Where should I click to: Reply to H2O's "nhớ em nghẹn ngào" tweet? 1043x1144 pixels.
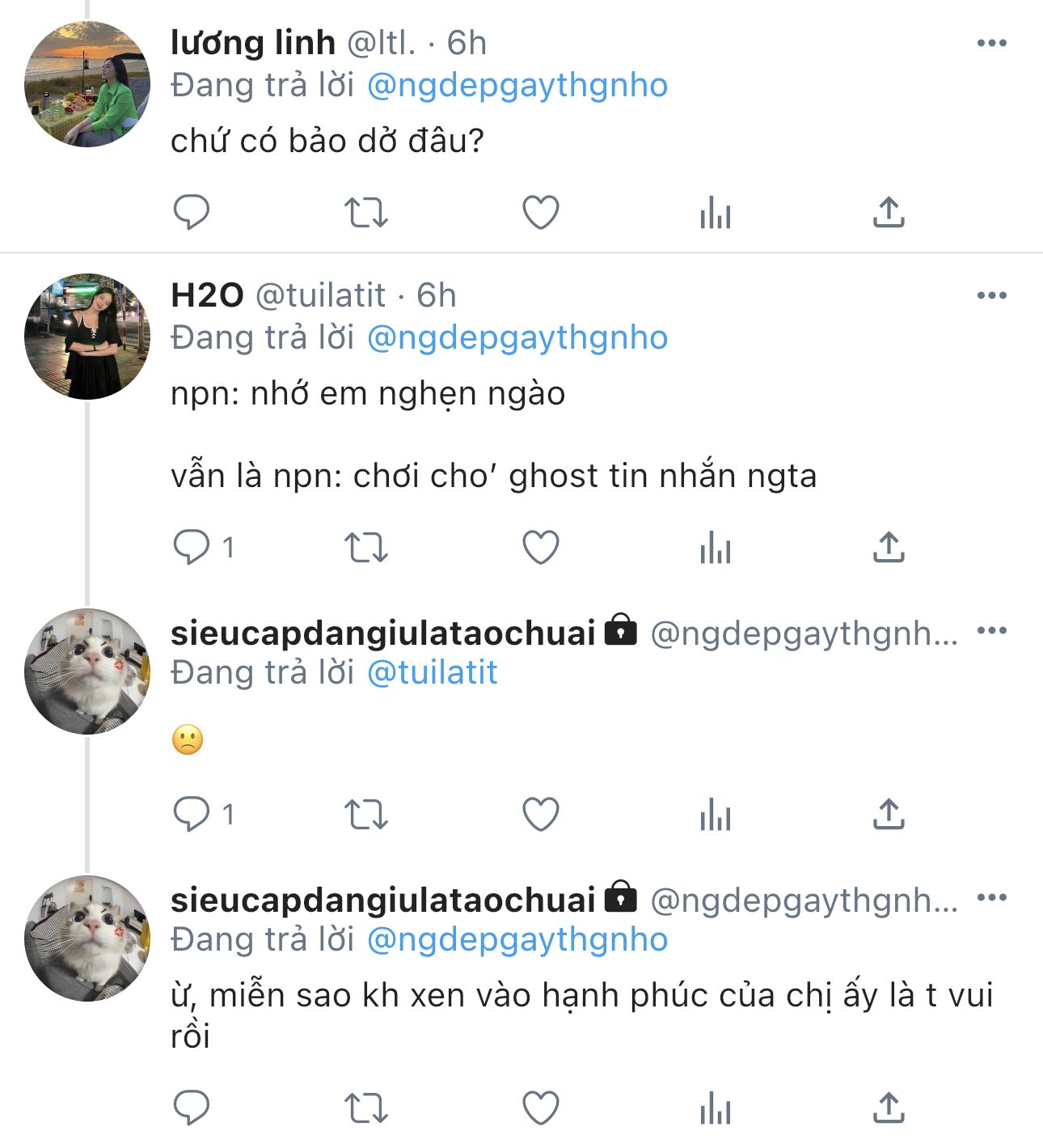192,547
